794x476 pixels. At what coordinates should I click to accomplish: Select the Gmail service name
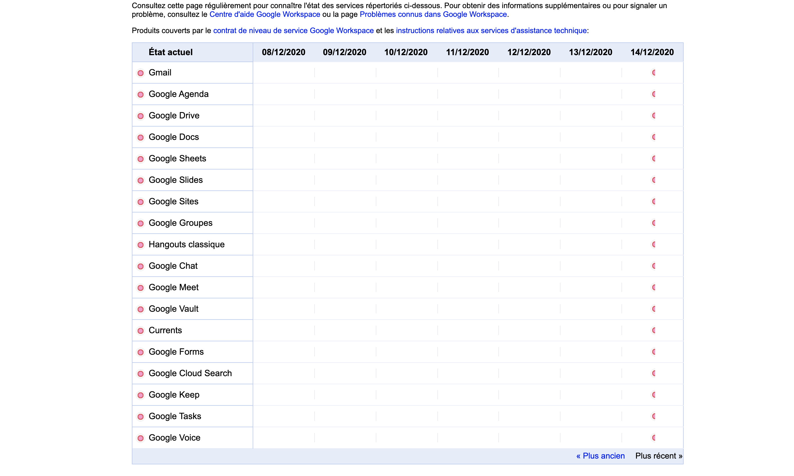[160, 73]
